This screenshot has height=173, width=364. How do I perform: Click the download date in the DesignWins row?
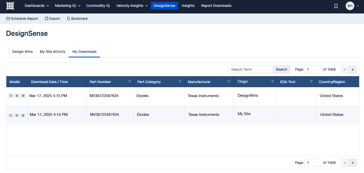coord(48,96)
